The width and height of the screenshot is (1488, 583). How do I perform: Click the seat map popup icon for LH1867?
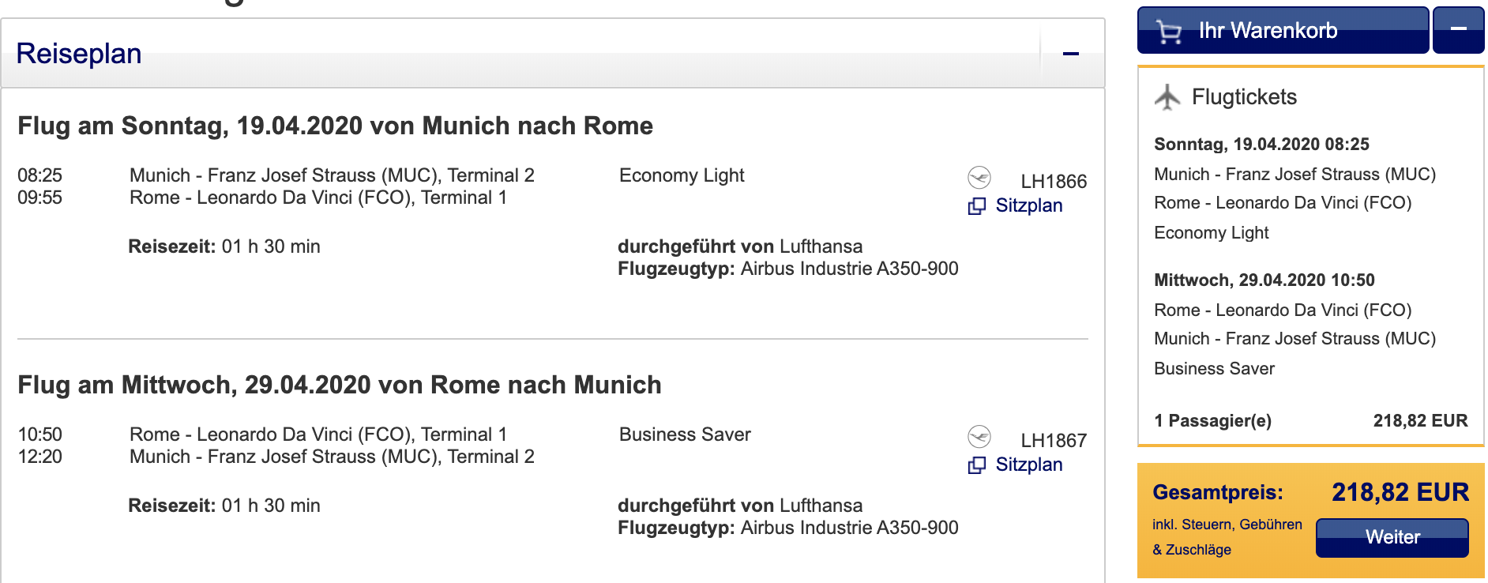[x=977, y=465]
